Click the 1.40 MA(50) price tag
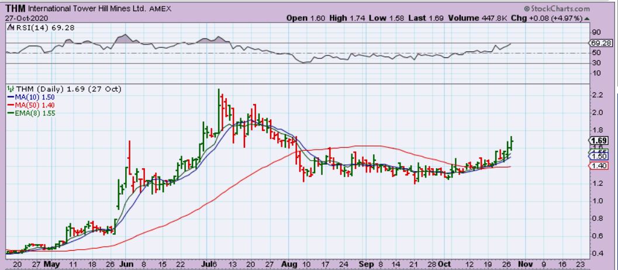618x270 pixels. [599, 167]
